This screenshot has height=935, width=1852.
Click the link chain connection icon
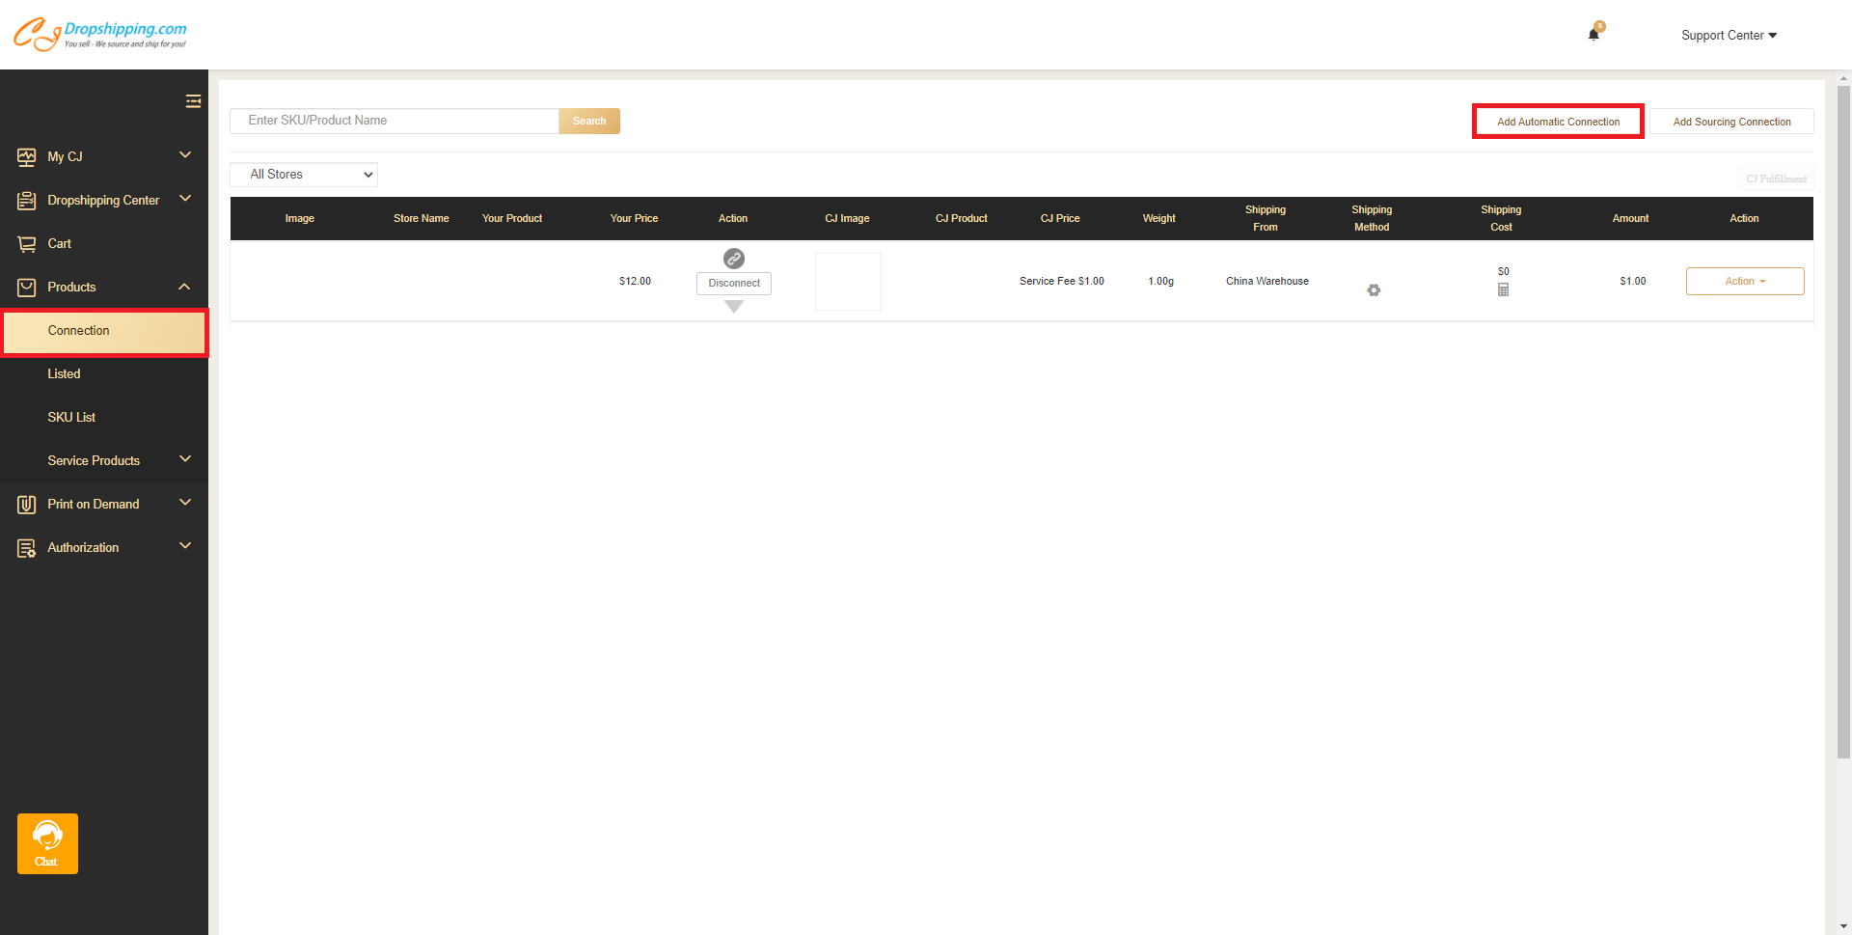[733, 259]
